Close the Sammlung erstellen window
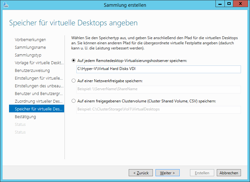Image resolution: width=250 pixels, height=182 pixels. (x=240, y=4)
